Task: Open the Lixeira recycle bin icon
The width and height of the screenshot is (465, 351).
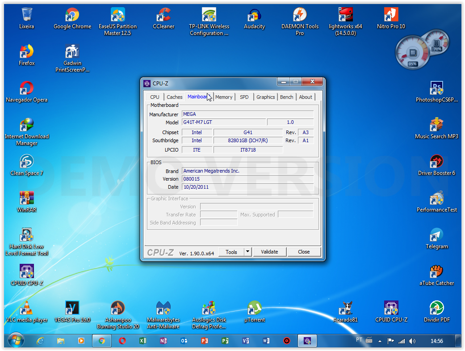Action: [26, 18]
